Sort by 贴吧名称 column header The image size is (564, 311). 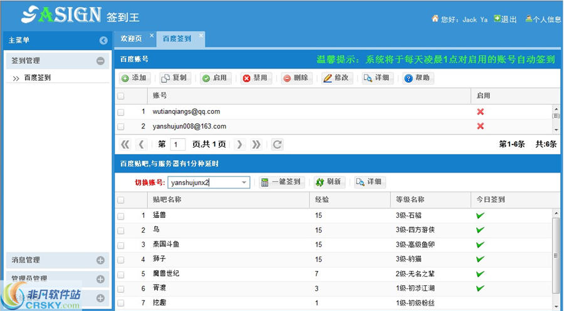pyautogui.click(x=228, y=200)
